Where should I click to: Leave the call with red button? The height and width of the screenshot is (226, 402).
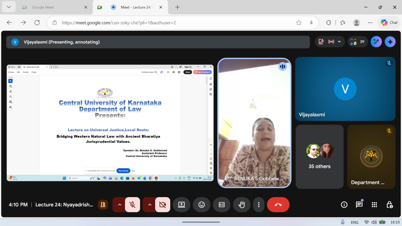pyautogui.click(x=278, y=205)
